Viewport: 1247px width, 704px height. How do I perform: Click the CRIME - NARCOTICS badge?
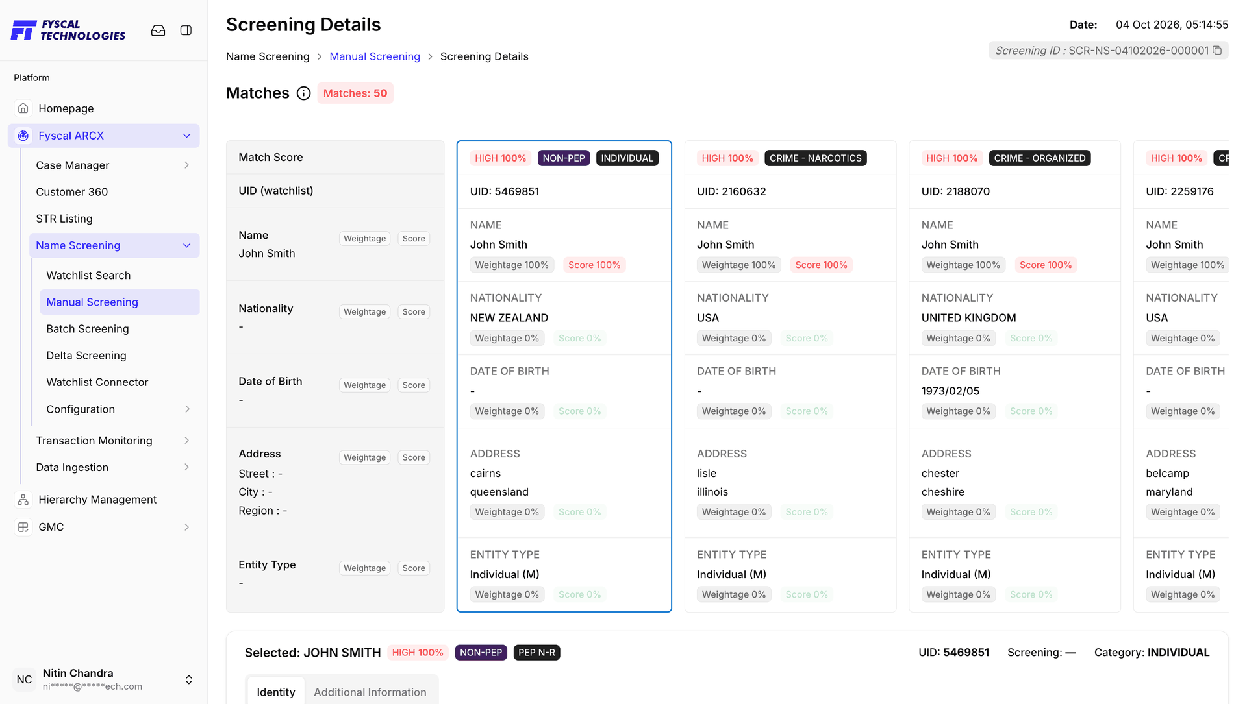tap(816, 158)
